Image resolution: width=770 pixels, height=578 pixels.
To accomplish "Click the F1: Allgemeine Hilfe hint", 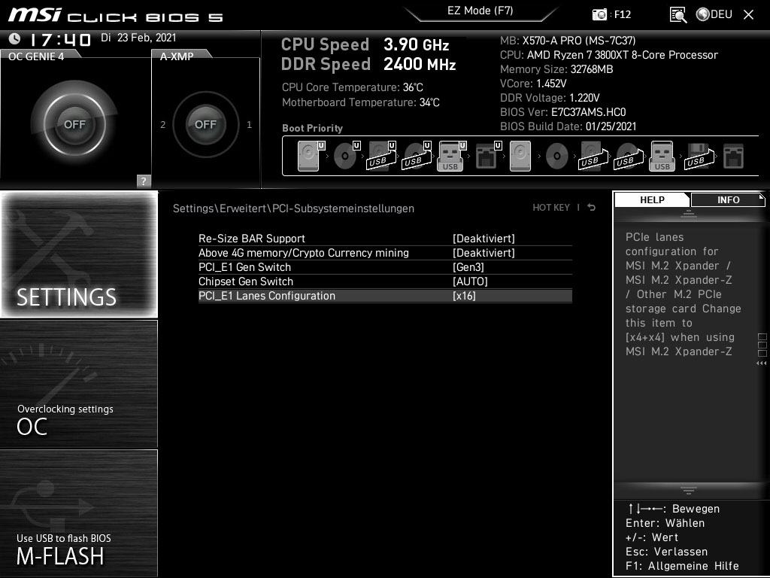I will click(682, 566).
